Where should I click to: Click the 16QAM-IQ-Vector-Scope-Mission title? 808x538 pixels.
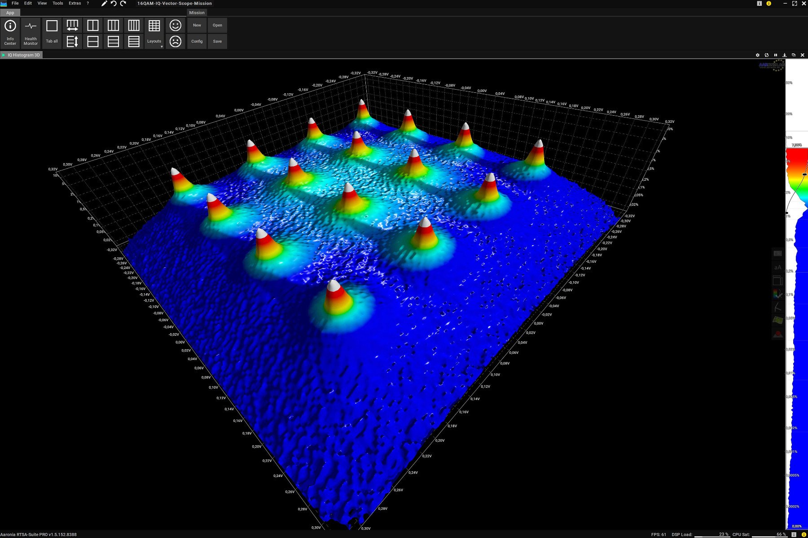click(175, 3)
